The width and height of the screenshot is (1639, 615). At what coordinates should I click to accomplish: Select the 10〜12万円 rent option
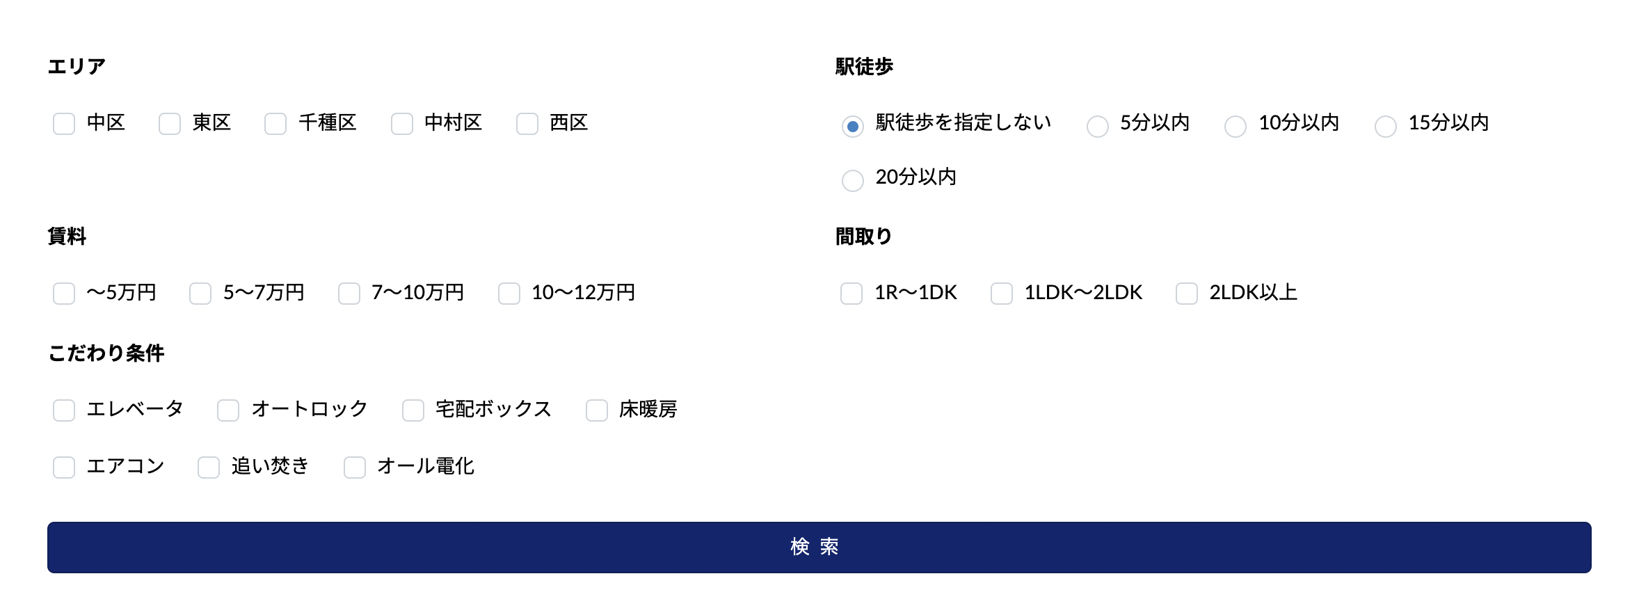[509, 294]
